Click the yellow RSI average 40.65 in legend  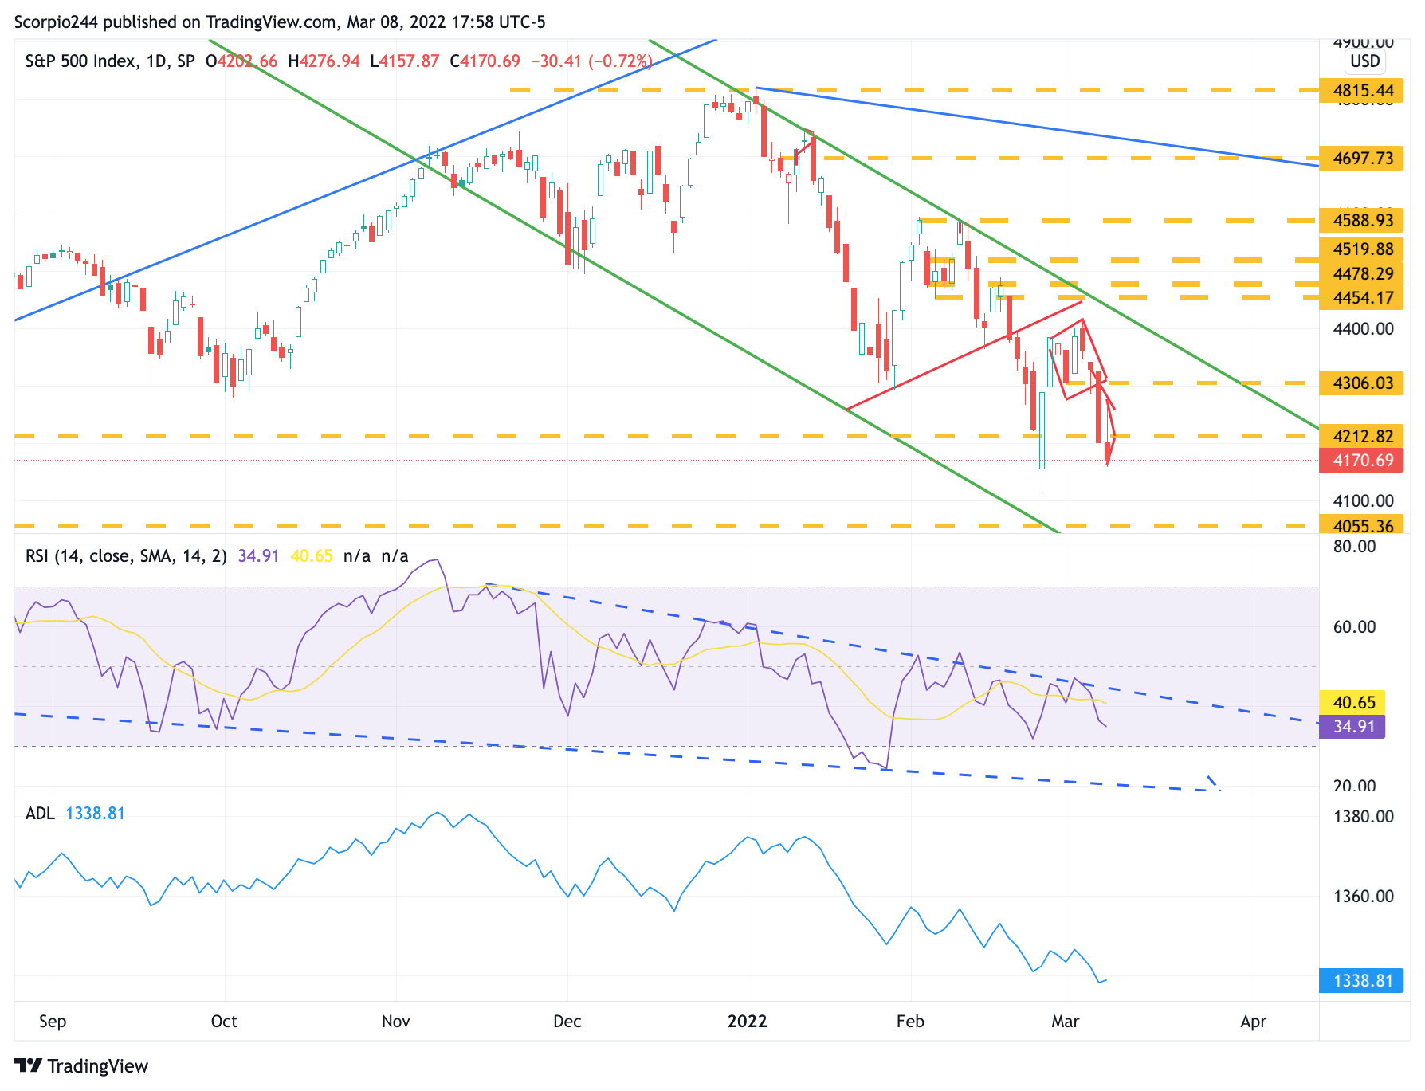(x=312, y=556)
